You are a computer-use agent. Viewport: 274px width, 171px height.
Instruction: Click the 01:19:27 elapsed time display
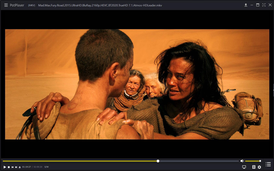[27, 167]
